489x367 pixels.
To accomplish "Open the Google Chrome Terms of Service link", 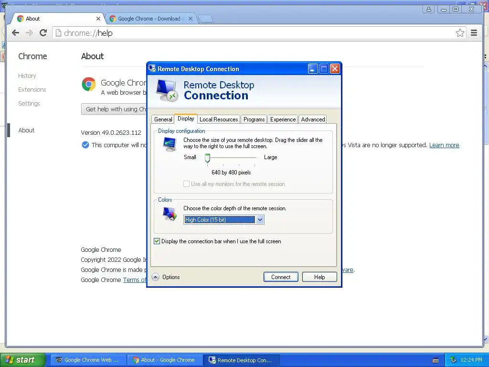I will 135,280.
